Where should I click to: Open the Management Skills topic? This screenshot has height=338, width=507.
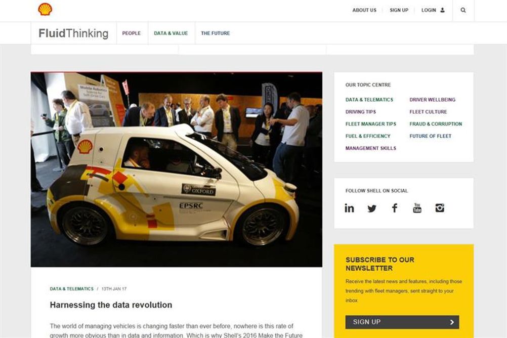pos(370,148)
